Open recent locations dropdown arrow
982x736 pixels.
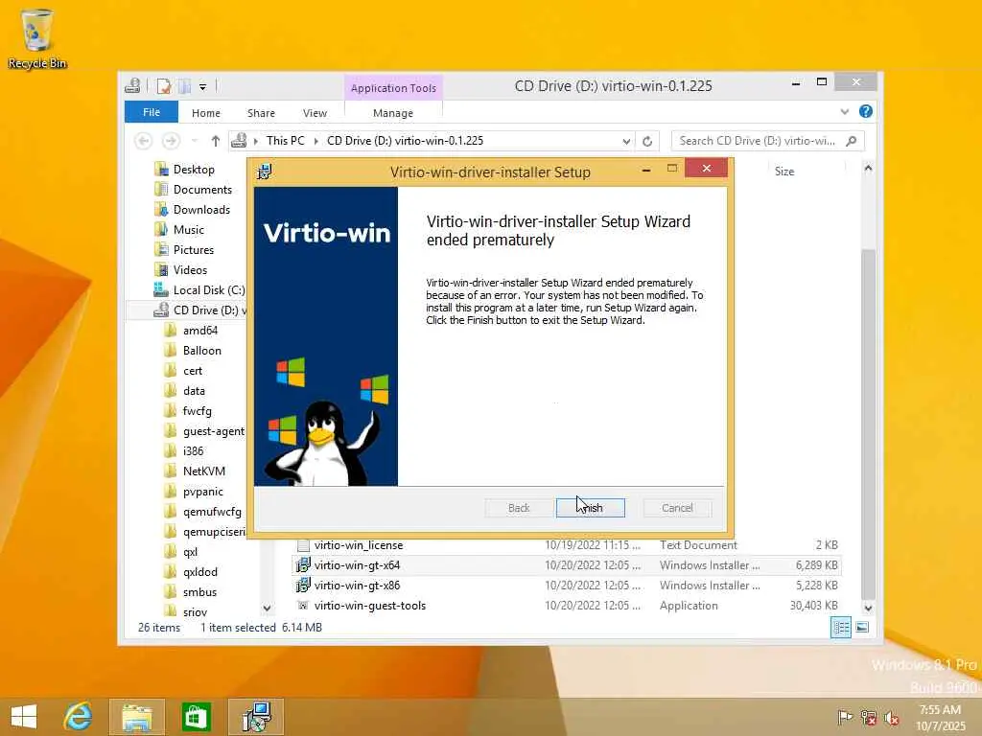(x=195, y=141)
